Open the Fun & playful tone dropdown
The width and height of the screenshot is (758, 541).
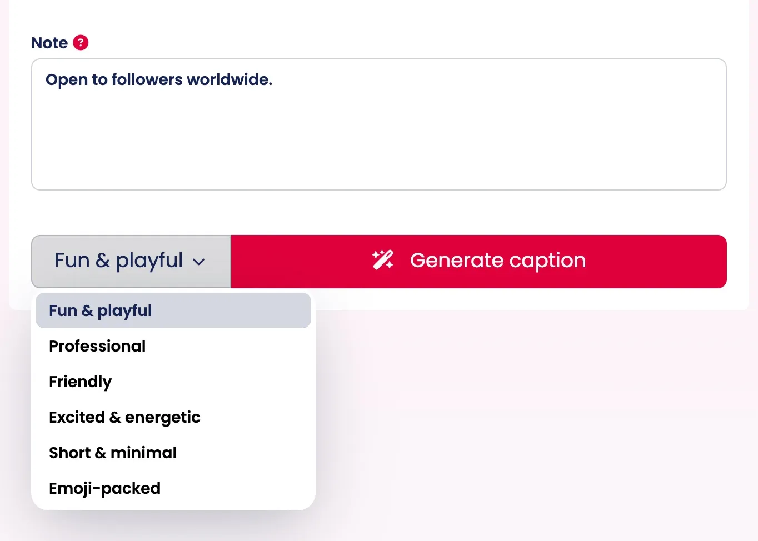point(131,262)
